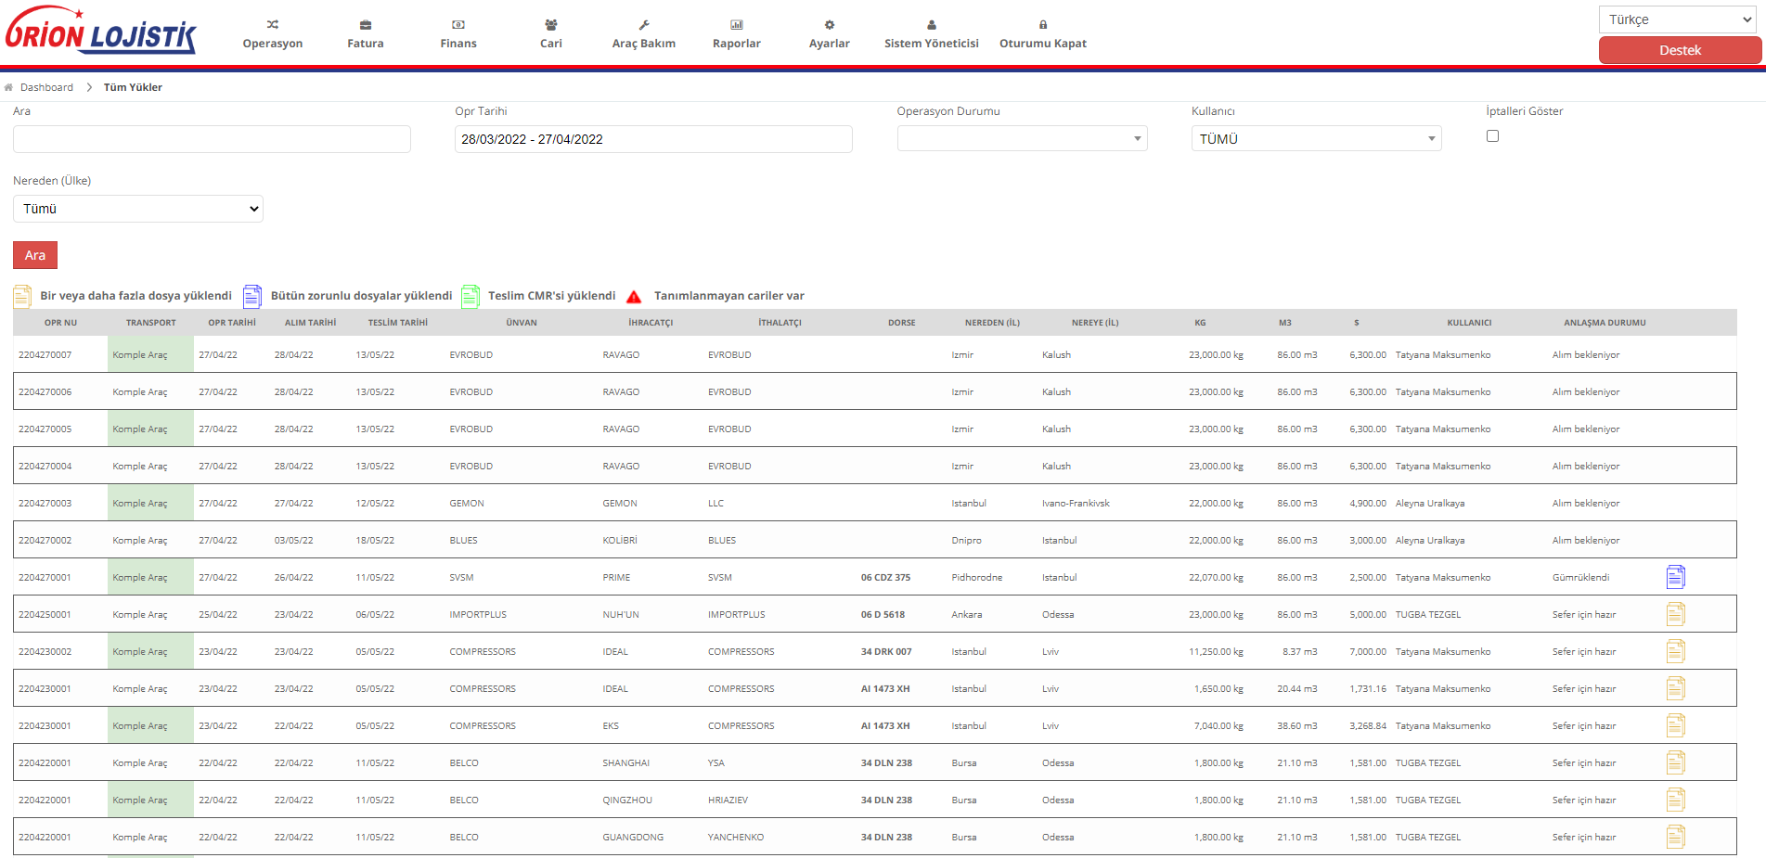This screenshot has width=1766, height=858.
Task: Click Aleyna Uralkaya in GEMON row
Action: [x=1430, y=504]
